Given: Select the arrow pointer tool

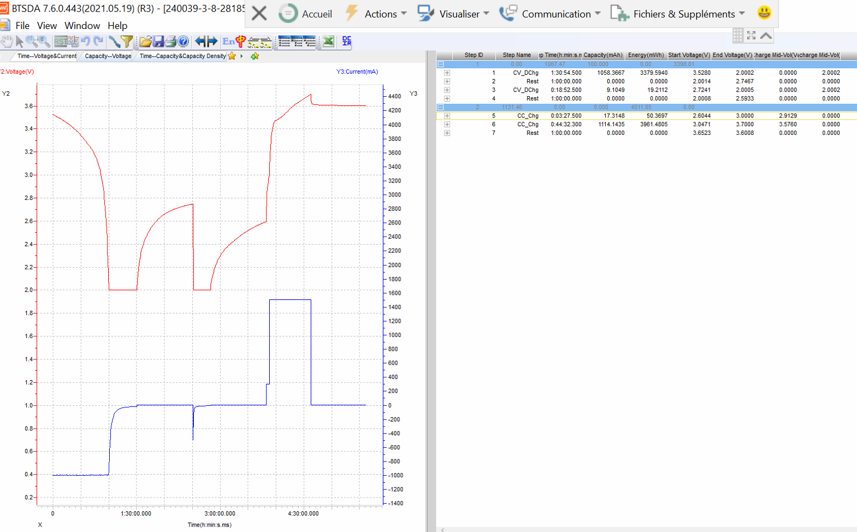Looking at the screenshot, I should coord(20,42).
